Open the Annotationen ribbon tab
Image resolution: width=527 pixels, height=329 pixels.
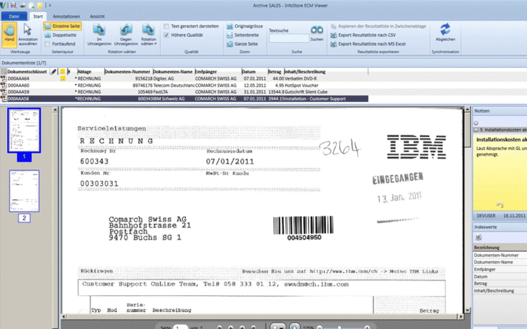pyautogui.click(x=66, y=16)
